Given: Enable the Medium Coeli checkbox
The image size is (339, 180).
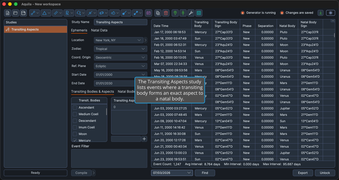Looking at the screenshot, I should pyautogui.click(x=75, y=114).
